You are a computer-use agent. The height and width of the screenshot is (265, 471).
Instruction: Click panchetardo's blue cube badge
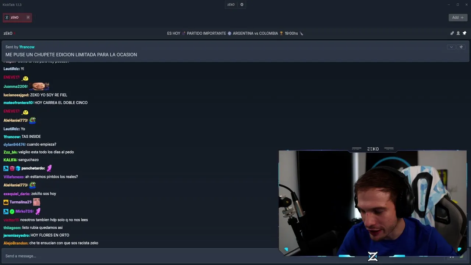pos(18,168)
